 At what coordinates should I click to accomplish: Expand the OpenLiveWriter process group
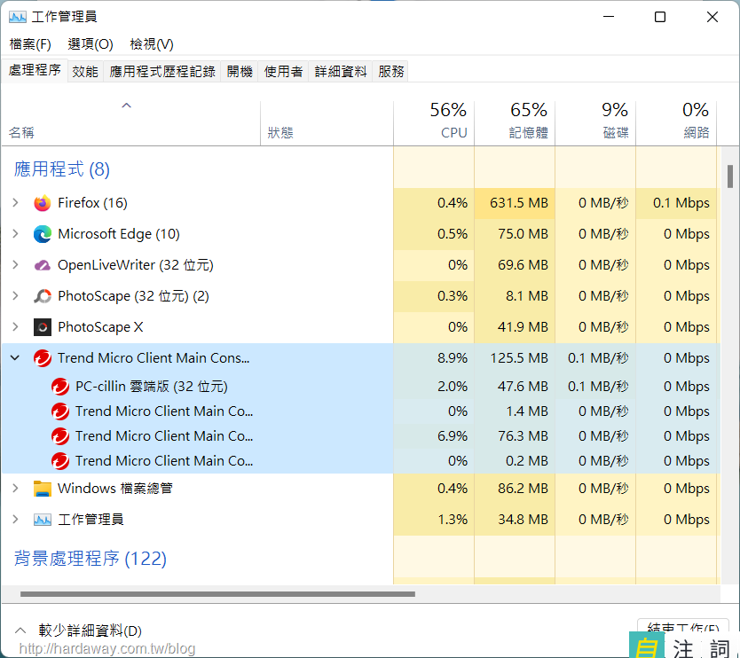16,265
